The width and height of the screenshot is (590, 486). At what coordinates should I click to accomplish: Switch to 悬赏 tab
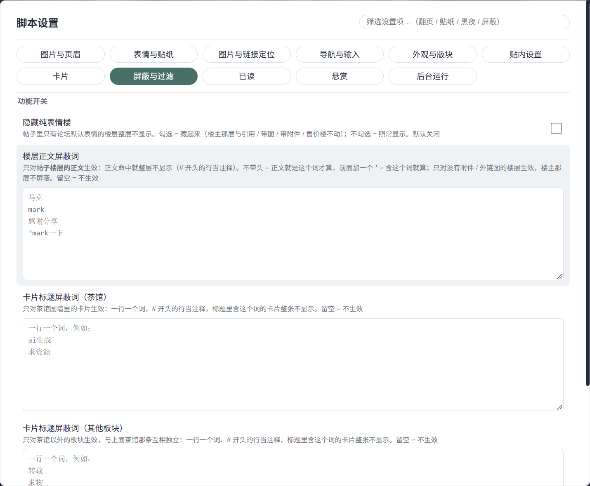340,76
